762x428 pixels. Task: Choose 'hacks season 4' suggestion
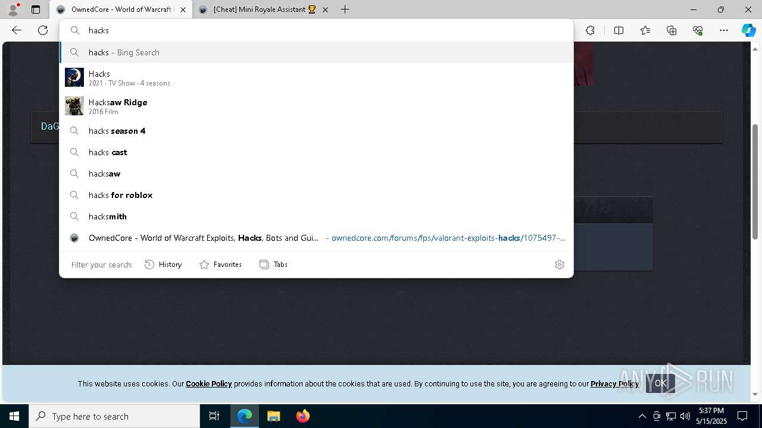(316, 131)
